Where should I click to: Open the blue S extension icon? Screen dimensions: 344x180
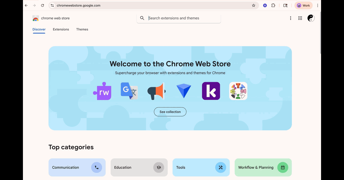pyautogui.click(x=265, y=5)
